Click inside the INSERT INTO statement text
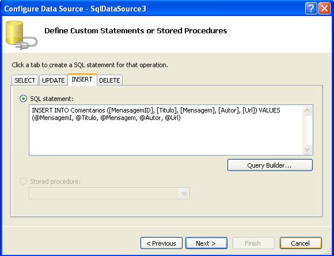The image size is (334, 256). [156, 114]
